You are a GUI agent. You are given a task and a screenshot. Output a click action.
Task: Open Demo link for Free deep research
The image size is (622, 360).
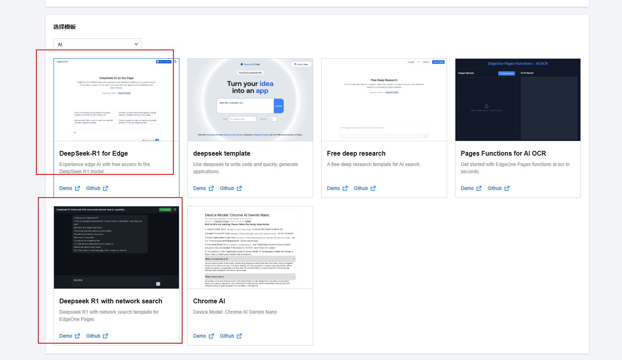pyautogui.click(x=334, y=188)
